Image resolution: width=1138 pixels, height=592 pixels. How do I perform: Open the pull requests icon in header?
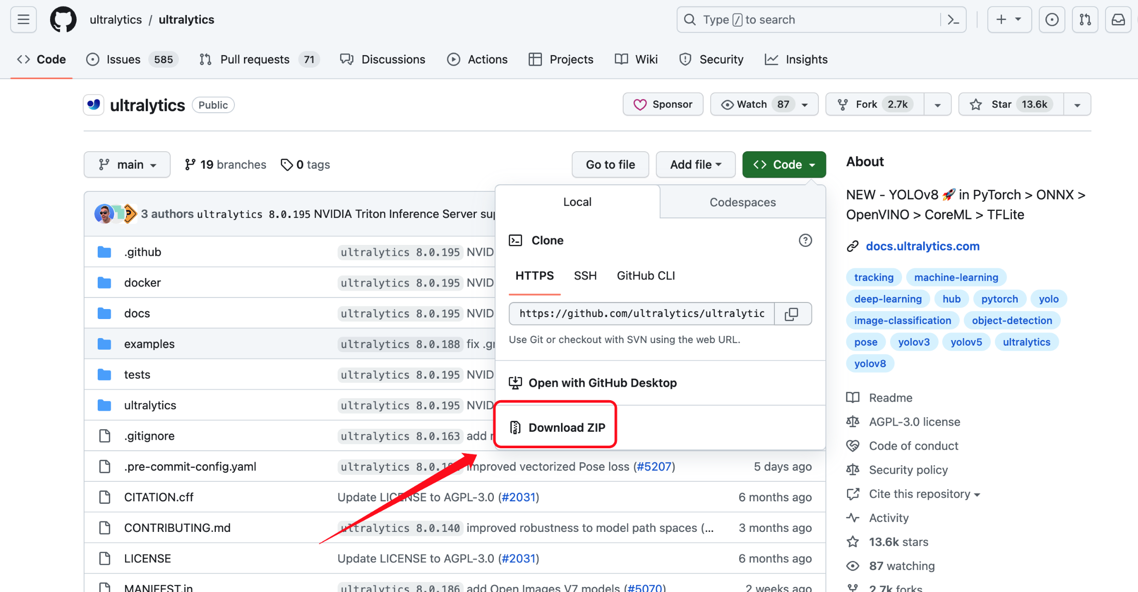pyautogui.click(x=1085, y=20)
